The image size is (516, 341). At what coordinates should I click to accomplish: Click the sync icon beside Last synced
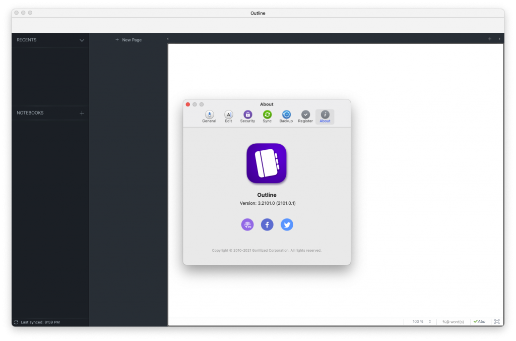click(x=16, y=322)
